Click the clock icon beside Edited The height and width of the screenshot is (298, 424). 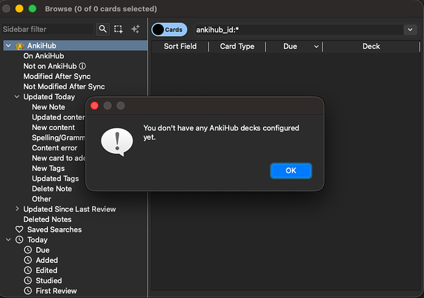tap(28, 270)
